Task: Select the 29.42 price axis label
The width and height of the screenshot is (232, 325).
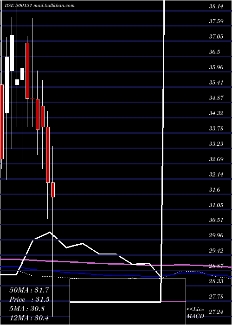Action: [216, 251]
